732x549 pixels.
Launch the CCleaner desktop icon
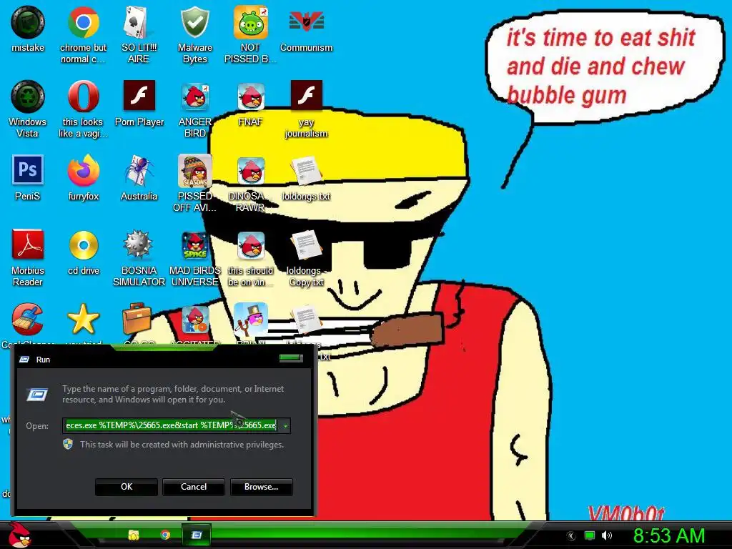28,320
